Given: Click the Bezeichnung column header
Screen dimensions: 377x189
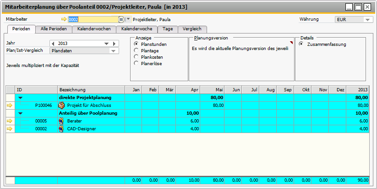Looking at the screenshot, I should pos(91,90).
